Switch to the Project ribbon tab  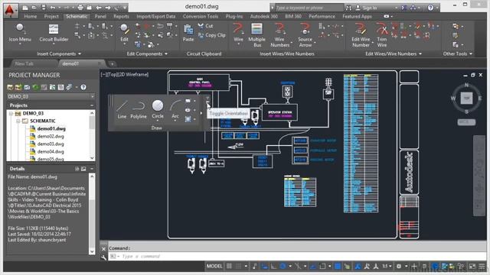(x=51, y=16)
